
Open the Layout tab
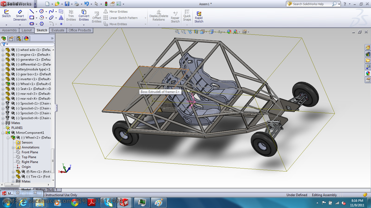tap(27, 30)
